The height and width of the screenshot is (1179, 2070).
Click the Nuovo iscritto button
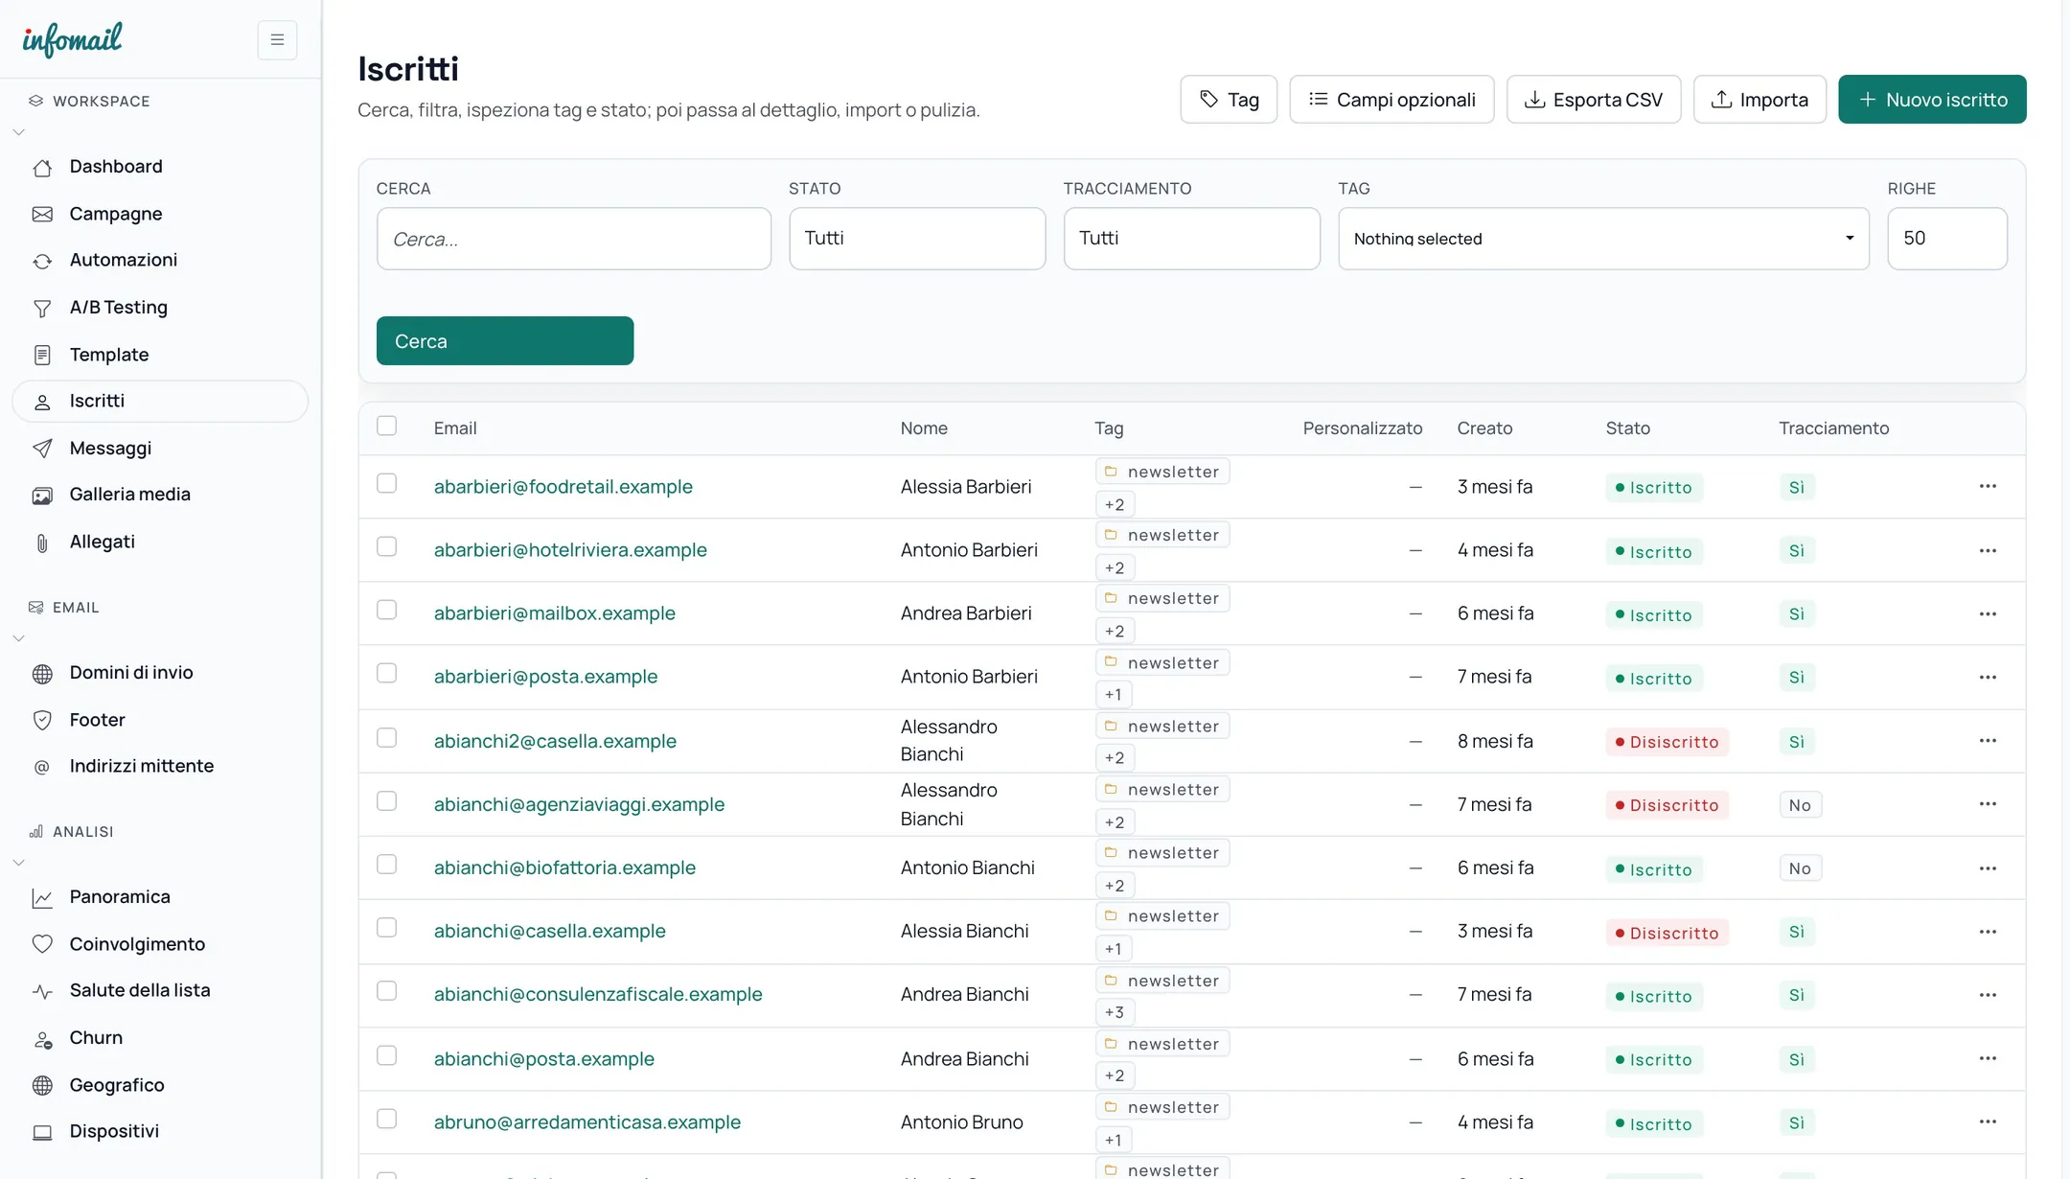(x=1932, y=100)
